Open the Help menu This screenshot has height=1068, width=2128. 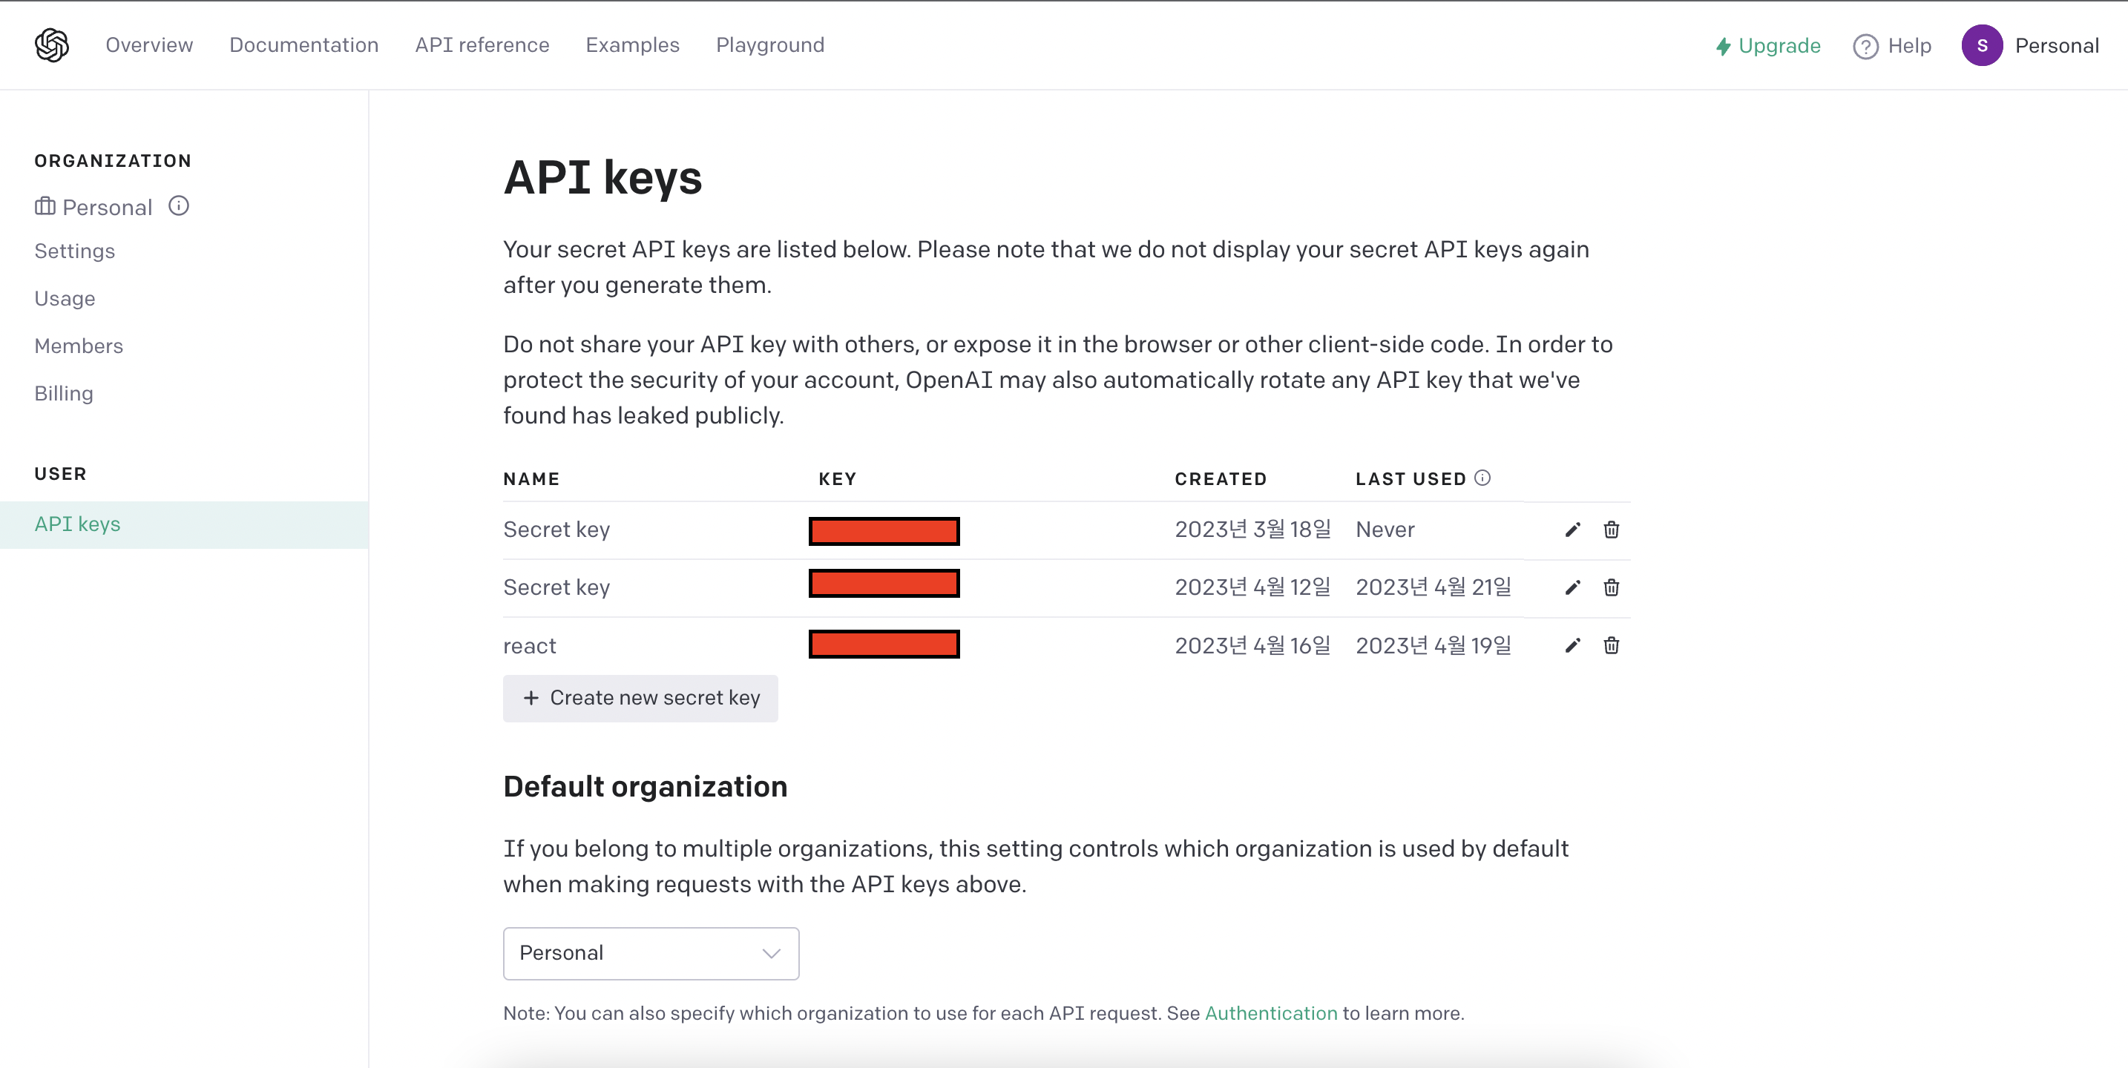tap(1892, 45)
